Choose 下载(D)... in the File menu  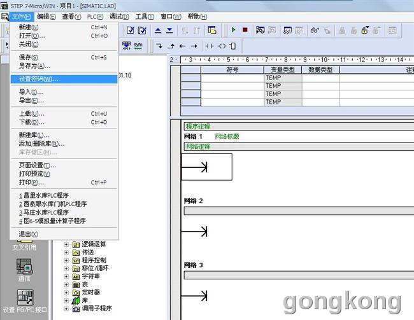64,122
